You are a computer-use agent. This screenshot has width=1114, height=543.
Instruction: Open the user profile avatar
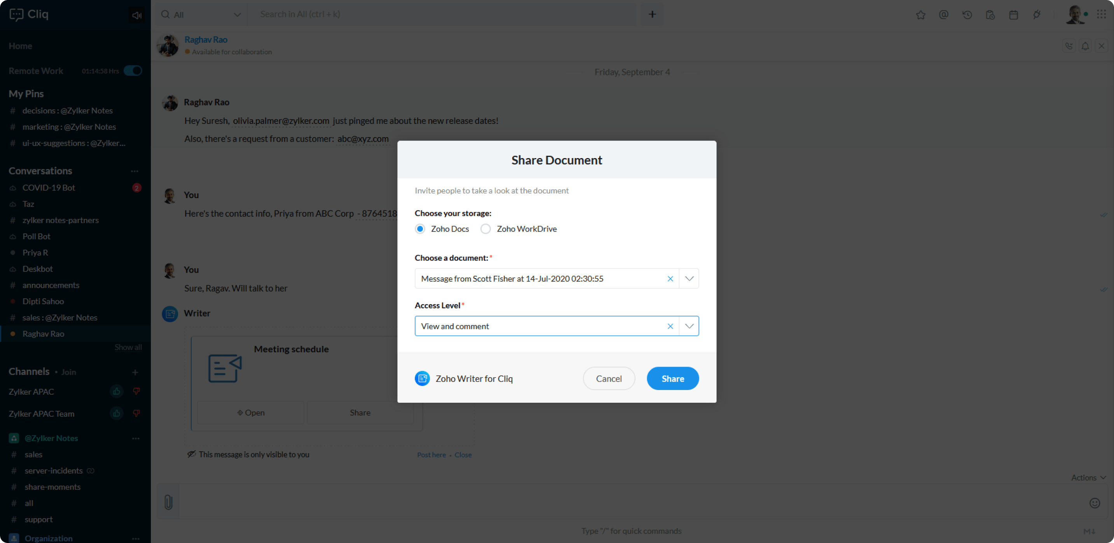1075,15
